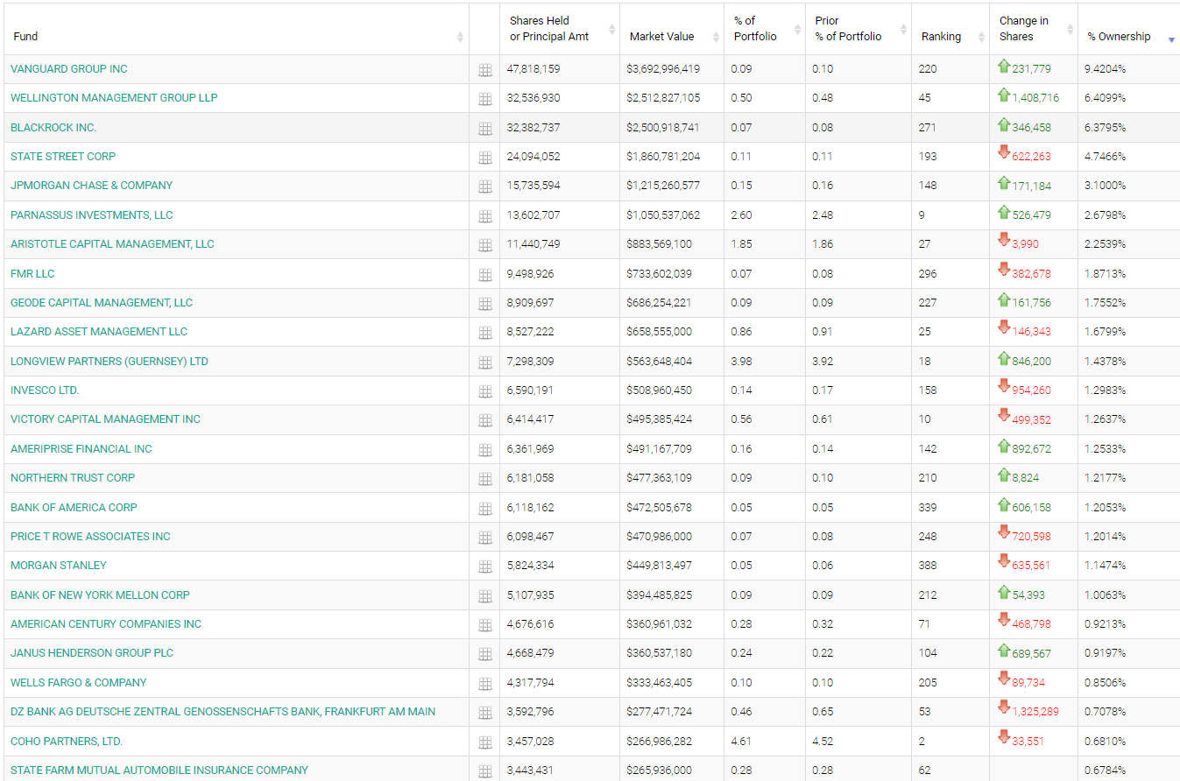Open JPMORGAN CHASE & COMPANY link

pyautogui.click(x=92, y=186)
